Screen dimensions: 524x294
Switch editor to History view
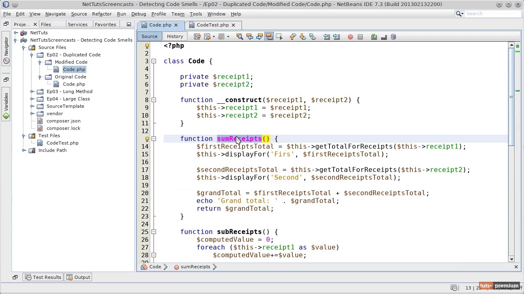[x=175, y=36]
